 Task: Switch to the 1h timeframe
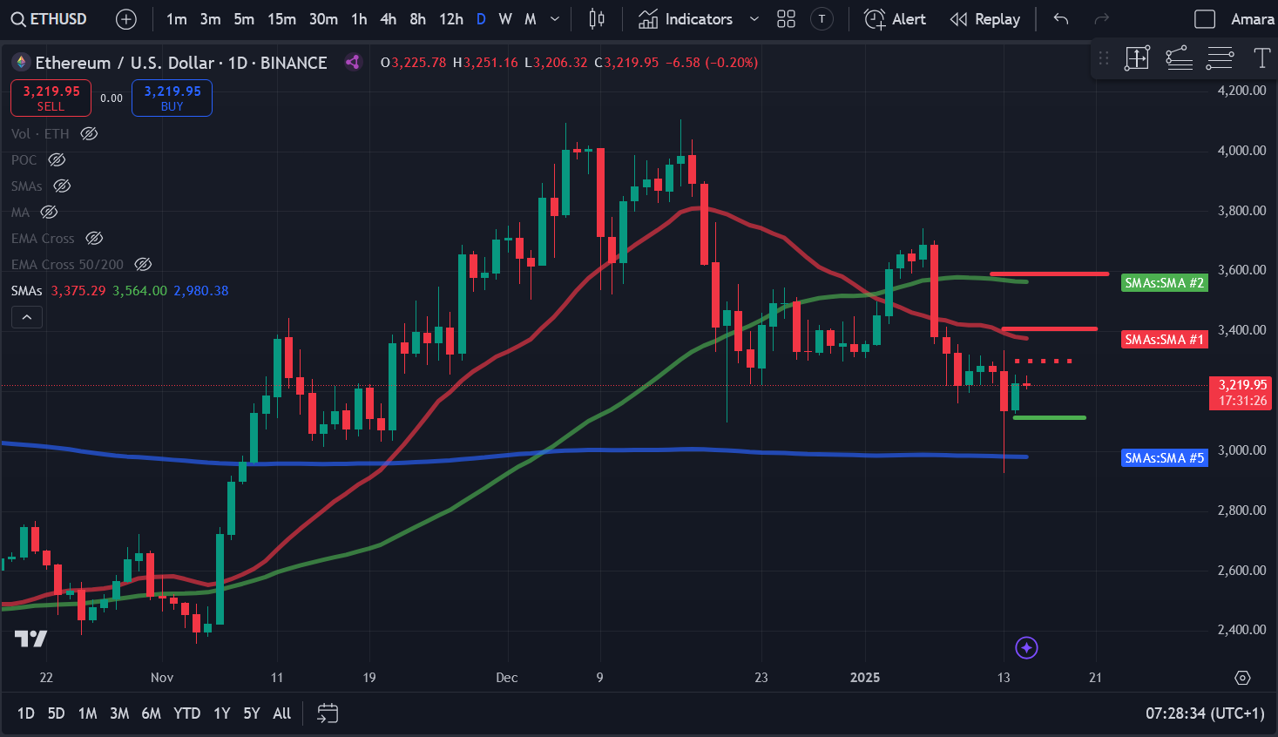tap(359, 19)
